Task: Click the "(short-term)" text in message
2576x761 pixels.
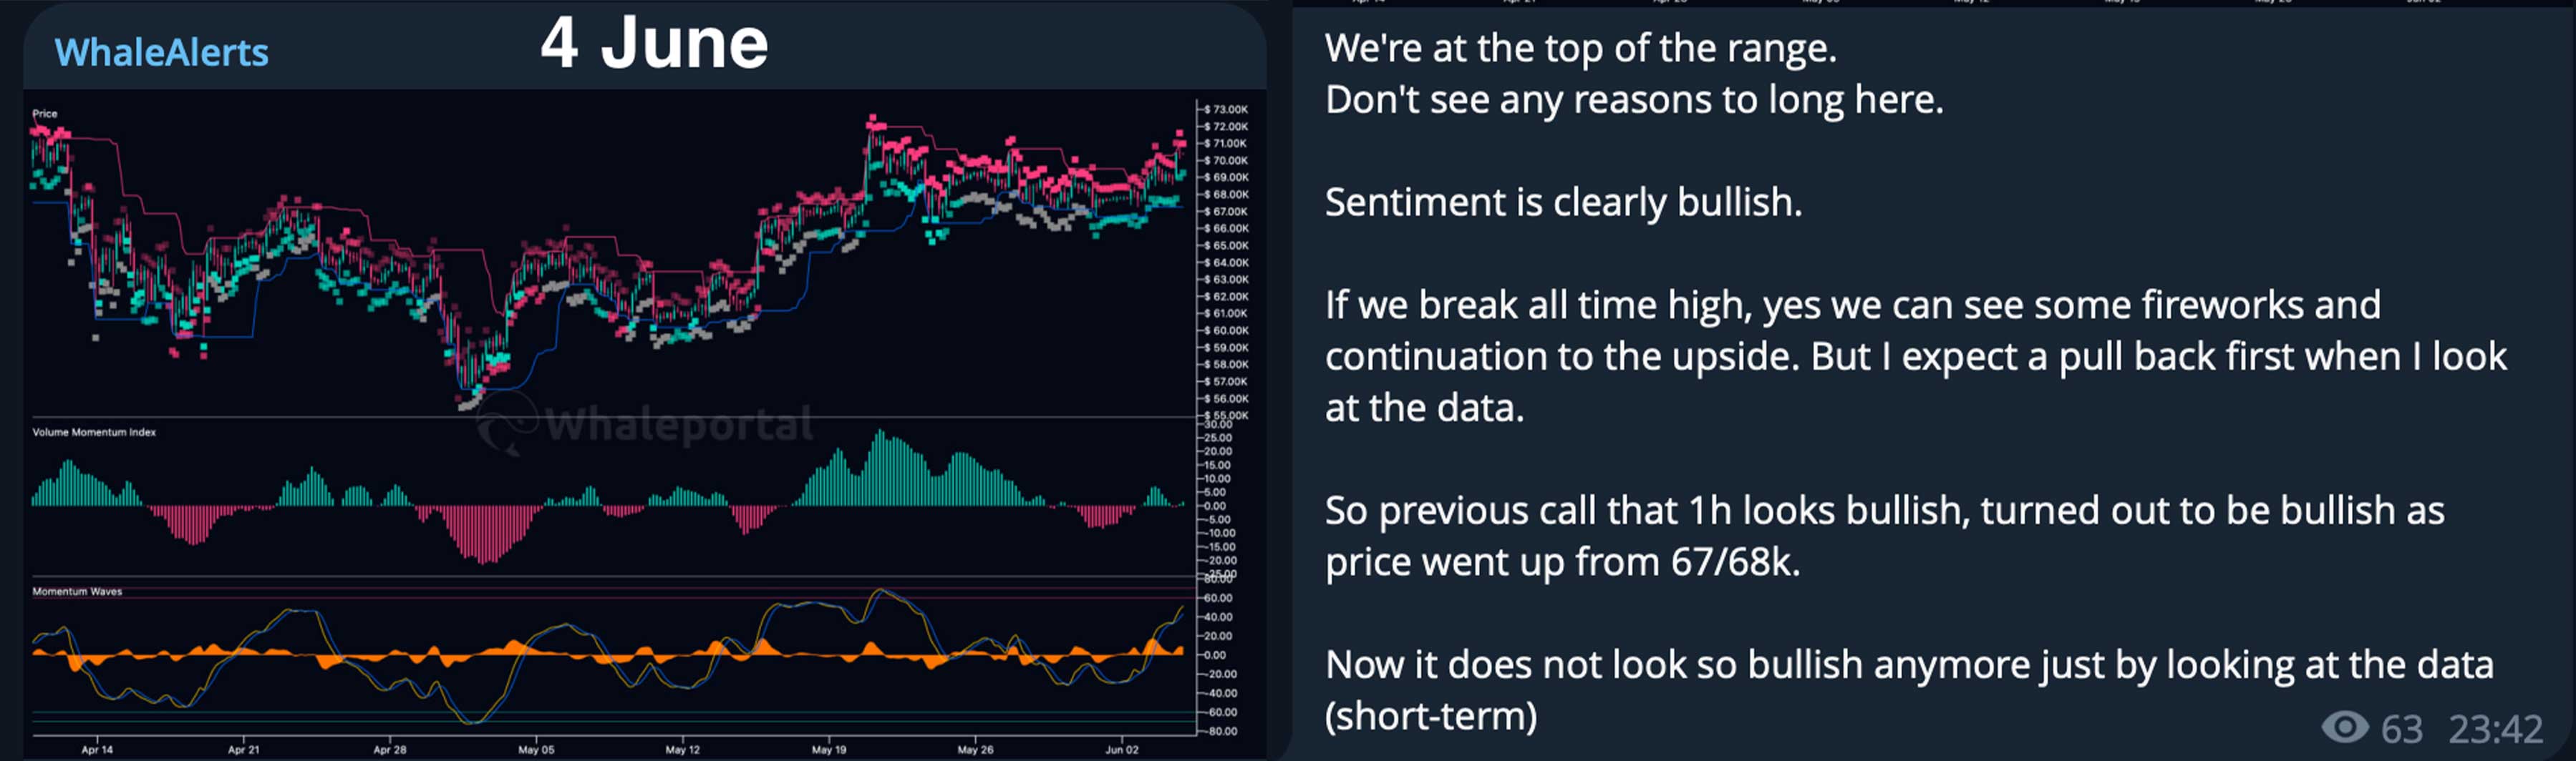Action: coord(1430,716)
